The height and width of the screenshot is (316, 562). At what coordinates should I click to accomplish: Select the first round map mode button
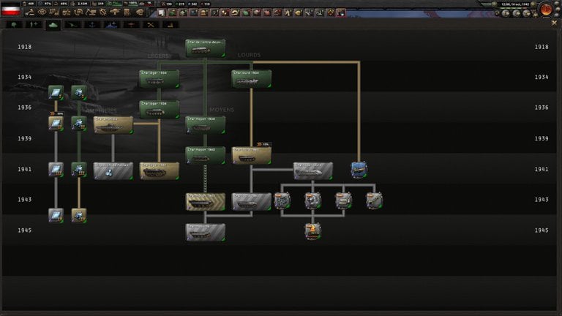click(506, 13)
